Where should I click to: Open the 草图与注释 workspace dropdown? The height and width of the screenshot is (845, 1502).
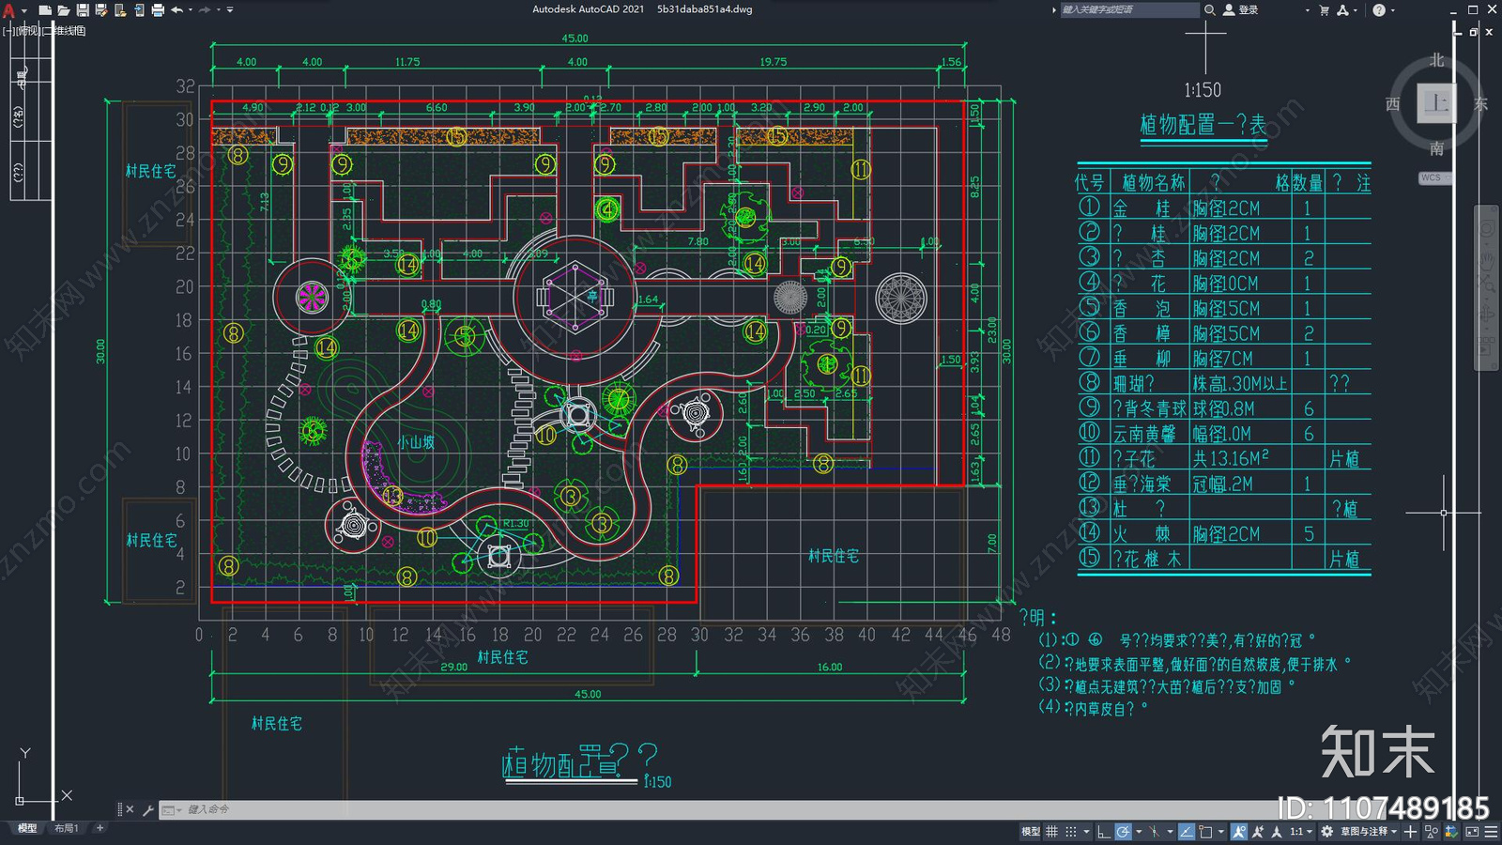(1369, 832)
